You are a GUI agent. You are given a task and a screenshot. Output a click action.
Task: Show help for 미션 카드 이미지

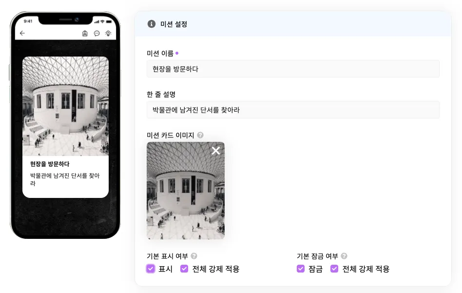[200, 135]
